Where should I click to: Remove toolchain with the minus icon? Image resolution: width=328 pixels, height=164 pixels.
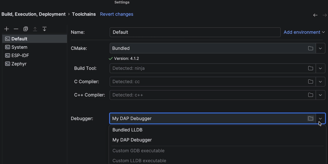[16, 29]
